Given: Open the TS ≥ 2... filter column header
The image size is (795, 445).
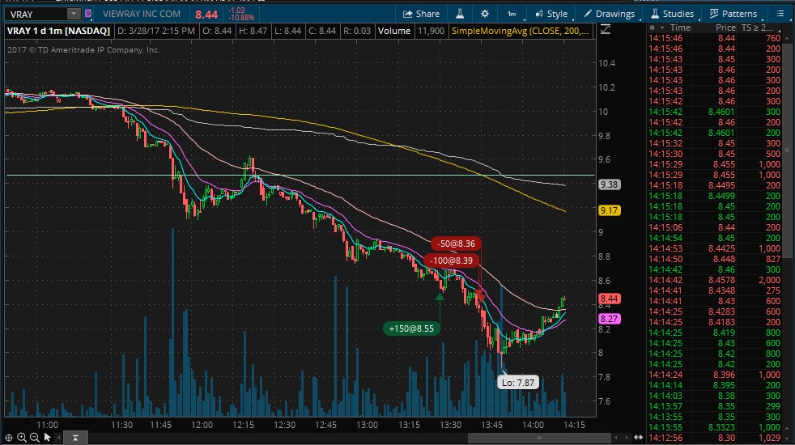Looking at the screenshot, I should pyautogui.click(x=757, y=28).
